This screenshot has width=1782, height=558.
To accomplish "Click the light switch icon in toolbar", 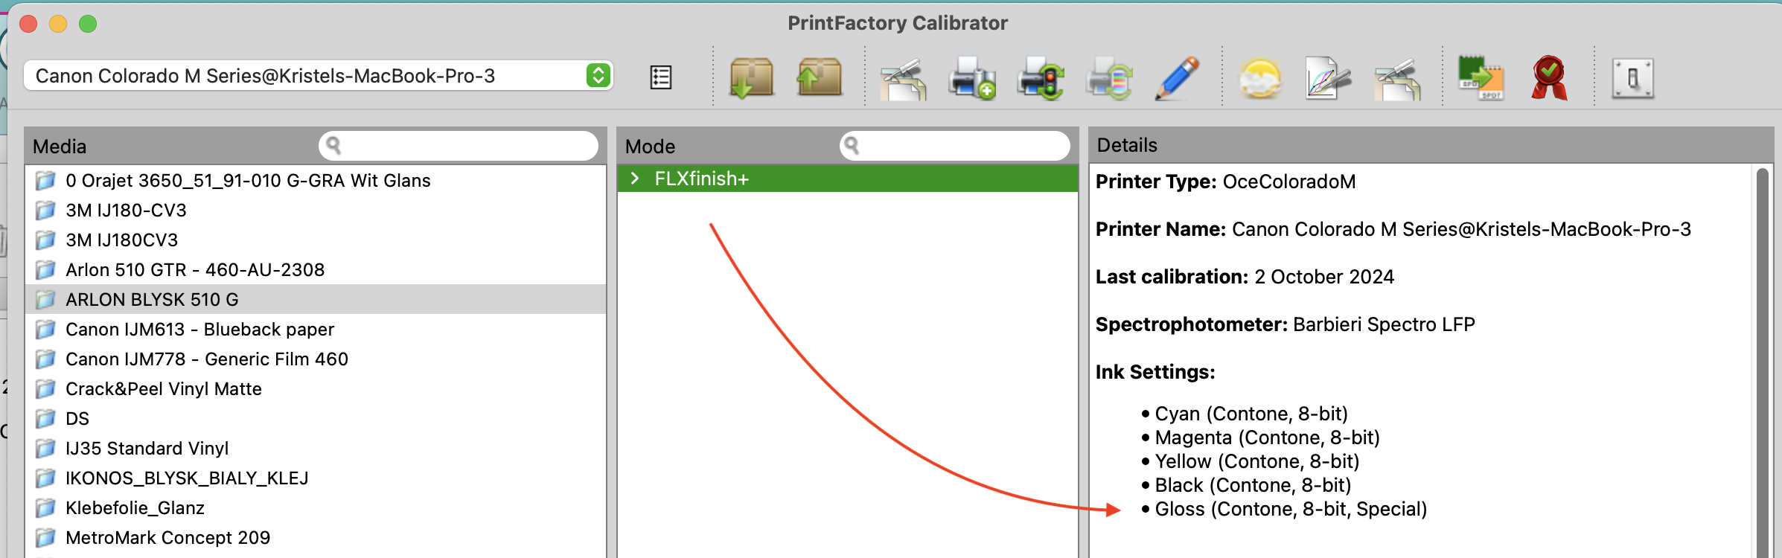I will pyautogui.click(x=1633, y=78).
